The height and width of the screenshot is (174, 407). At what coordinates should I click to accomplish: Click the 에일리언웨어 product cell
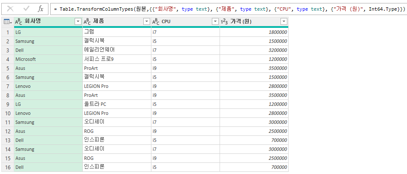tap(117, 50)
